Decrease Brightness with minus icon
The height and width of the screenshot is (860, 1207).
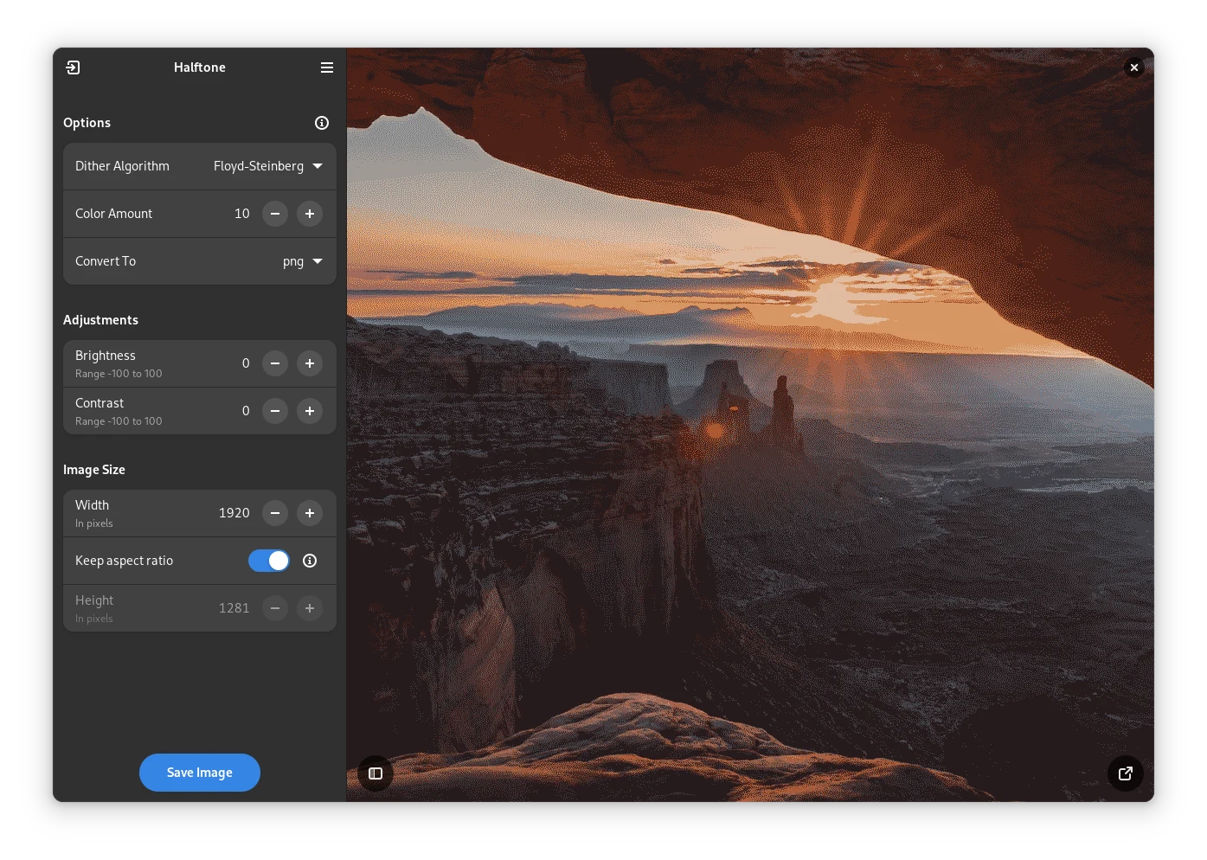275,363
